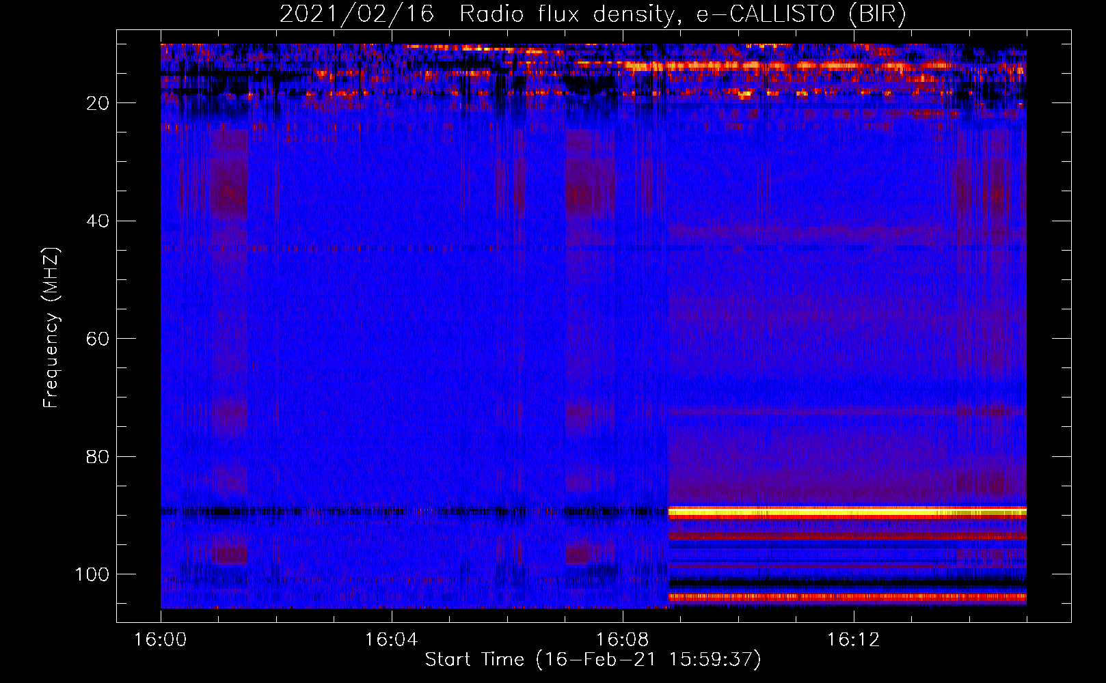Click the 20 MHz frequency tick label

coord(98,103)
